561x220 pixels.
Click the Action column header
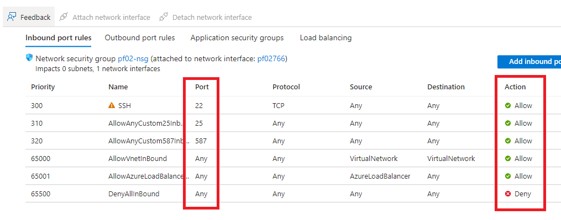[x=515, y=87]
